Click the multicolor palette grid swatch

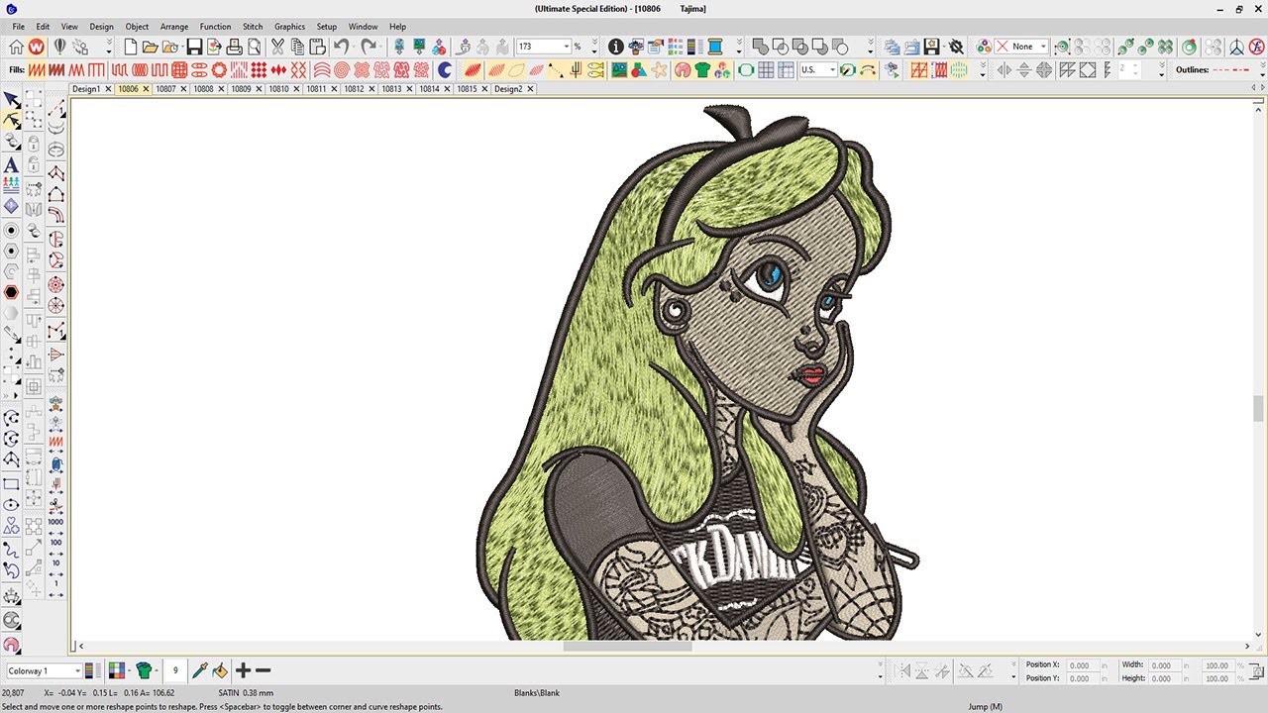click(116, 670)
